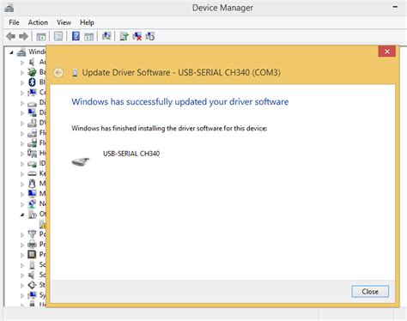This screenshot has width=407, height=321.
Task: Select the Keyboards icon beside 'Ke'
Action: (32, 173)
